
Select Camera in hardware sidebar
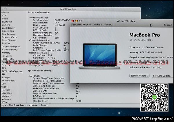[x=6, y=25]
